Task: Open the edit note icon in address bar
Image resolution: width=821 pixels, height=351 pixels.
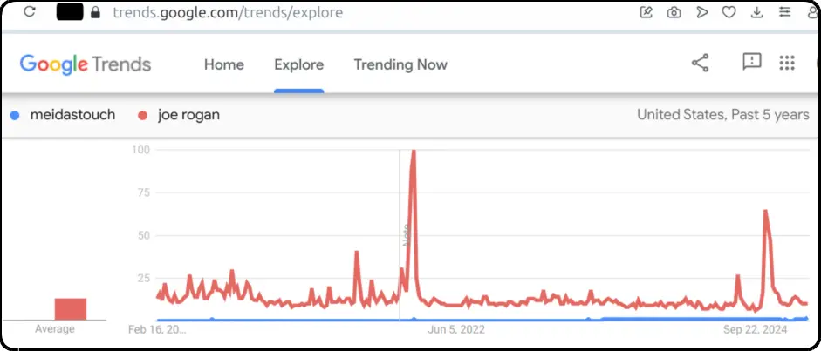Action: 647,12
